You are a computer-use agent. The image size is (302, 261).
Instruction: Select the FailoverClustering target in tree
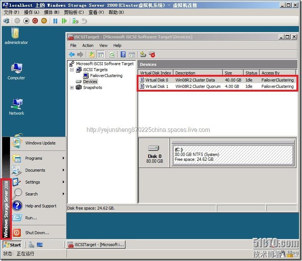pyautogui.click(x=106, y=76)
